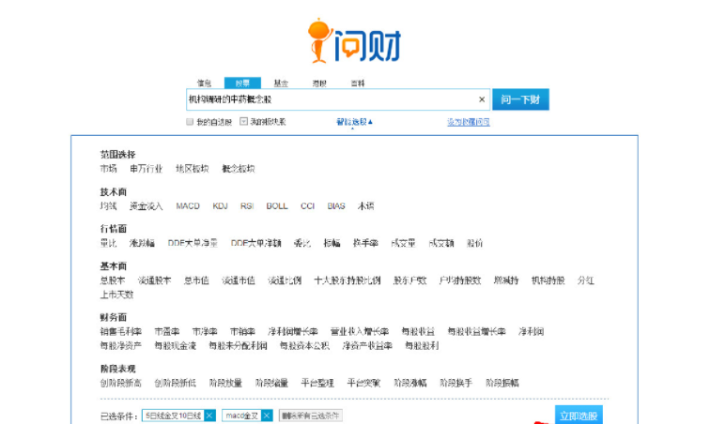The width and height of the screenshot is (710, 424).
Task: Choose the KDJ indicator filter
Action: [x=220, y=205]
